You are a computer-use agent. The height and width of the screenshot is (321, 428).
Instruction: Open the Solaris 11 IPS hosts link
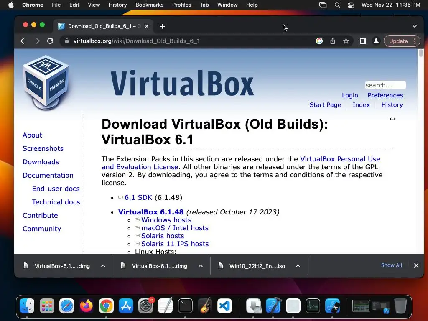pos(175,244)
